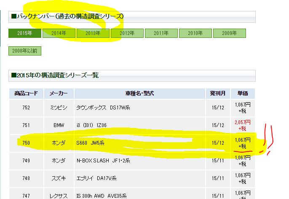Show the 2010年 back numbers
This screenshot has width=289, height=199.
click(195, 33)
